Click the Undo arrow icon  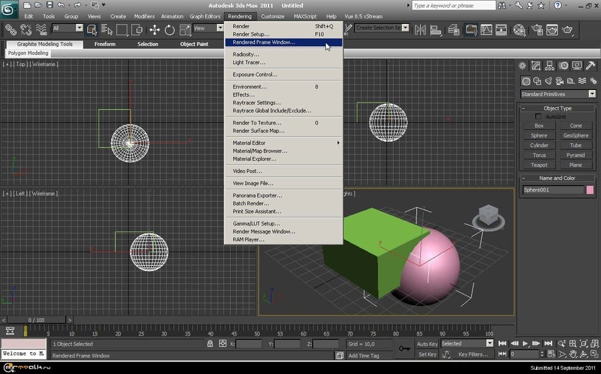pos(61,5)
